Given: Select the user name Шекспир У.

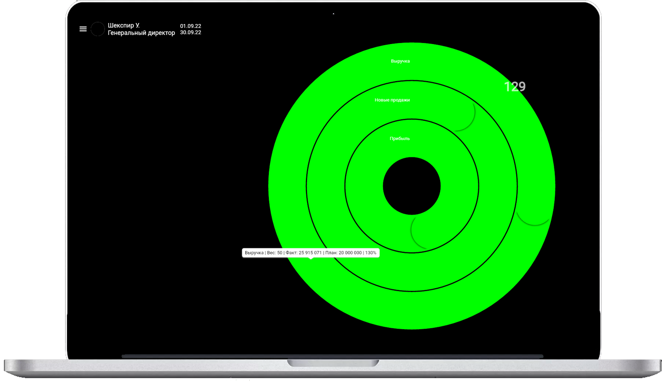Looking at the screenshot, I should coord(124,25).
